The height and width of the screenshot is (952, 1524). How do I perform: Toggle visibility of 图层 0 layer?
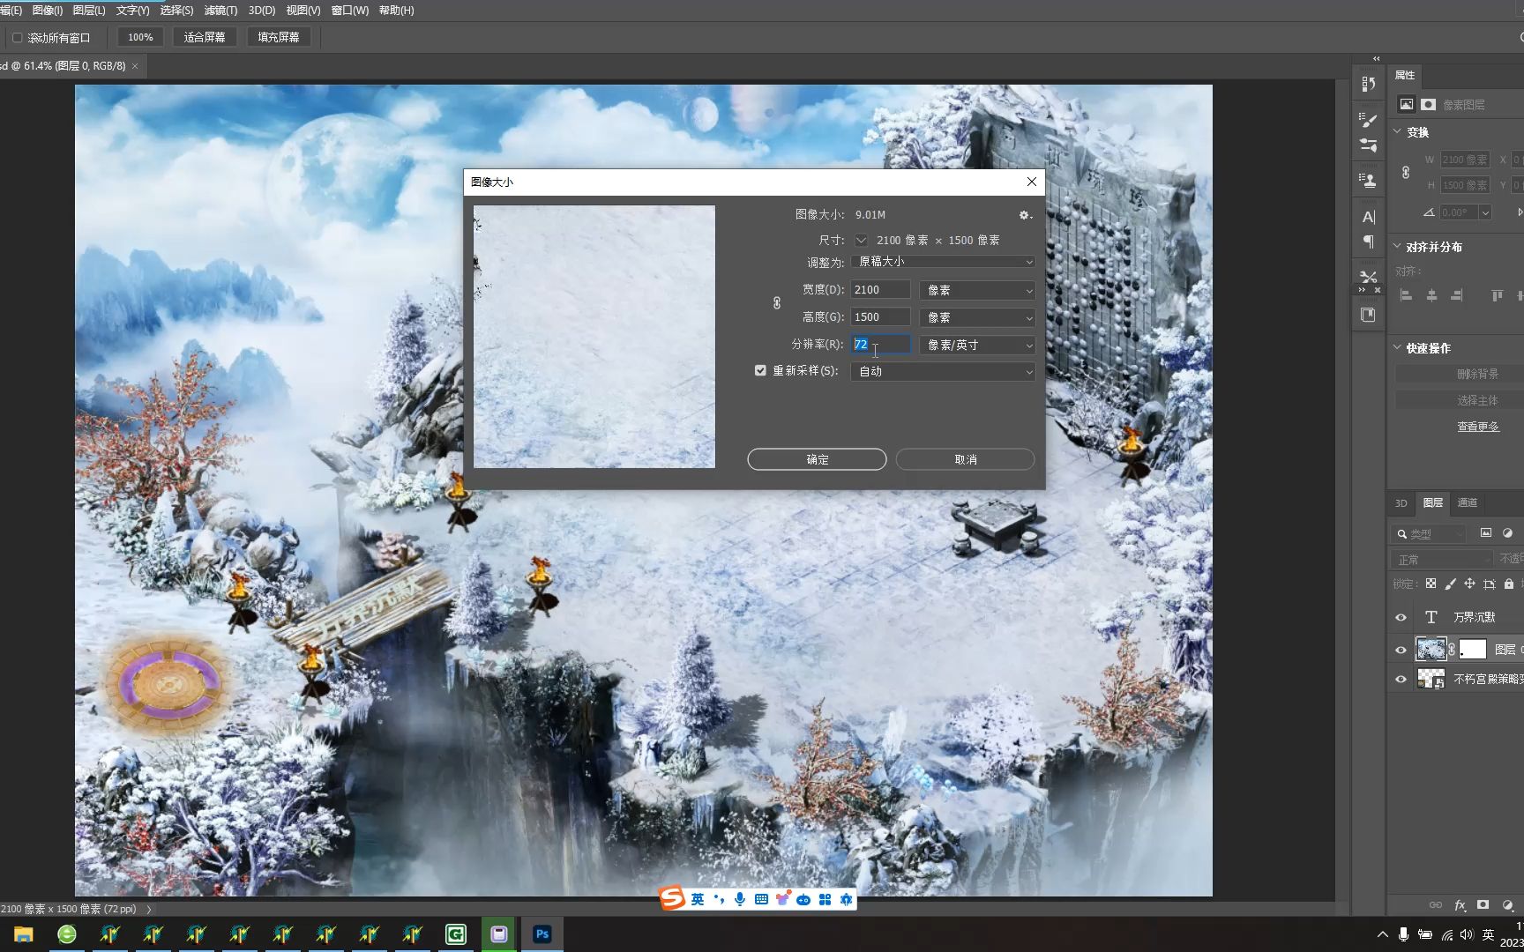click(x=1401, y=650)
